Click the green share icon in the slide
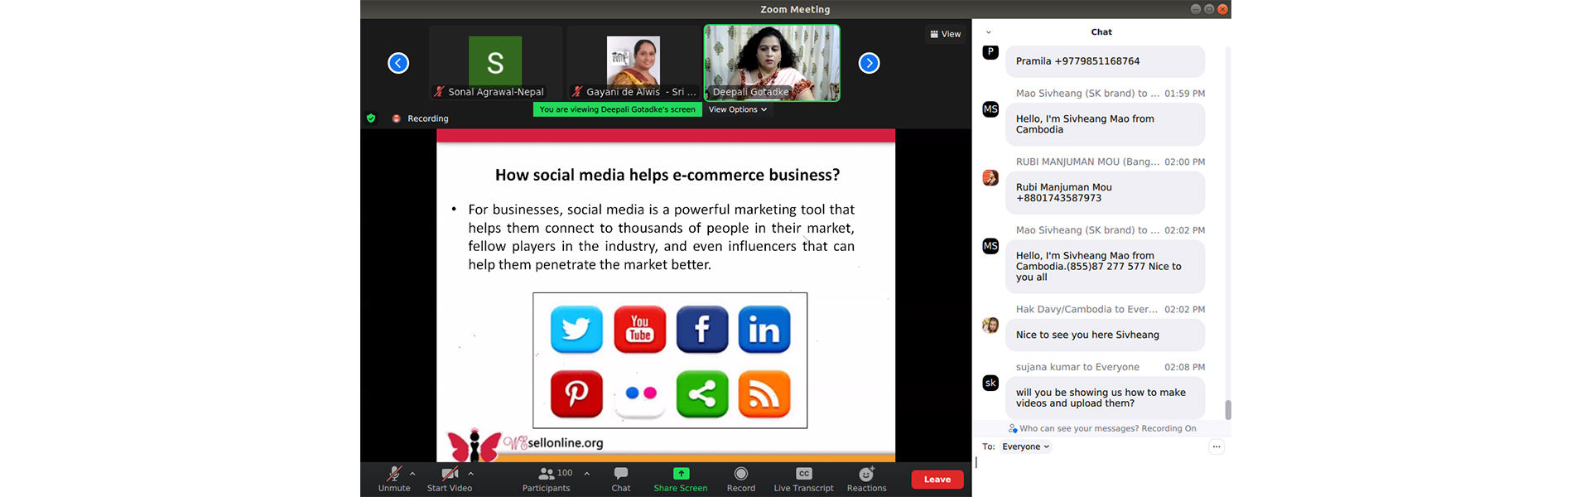This screenshot has height=497, width=1590. 702,393
